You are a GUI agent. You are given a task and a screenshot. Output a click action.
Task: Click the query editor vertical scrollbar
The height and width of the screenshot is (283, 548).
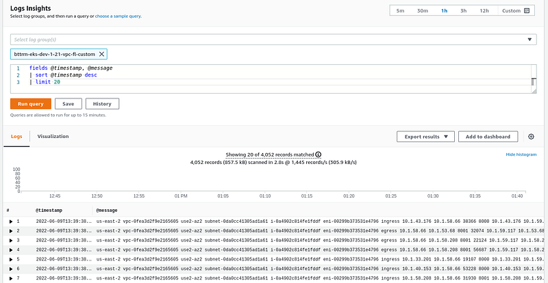tap(534, 82)
